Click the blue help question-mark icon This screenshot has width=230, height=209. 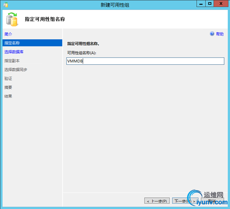[x=212, y=34]
